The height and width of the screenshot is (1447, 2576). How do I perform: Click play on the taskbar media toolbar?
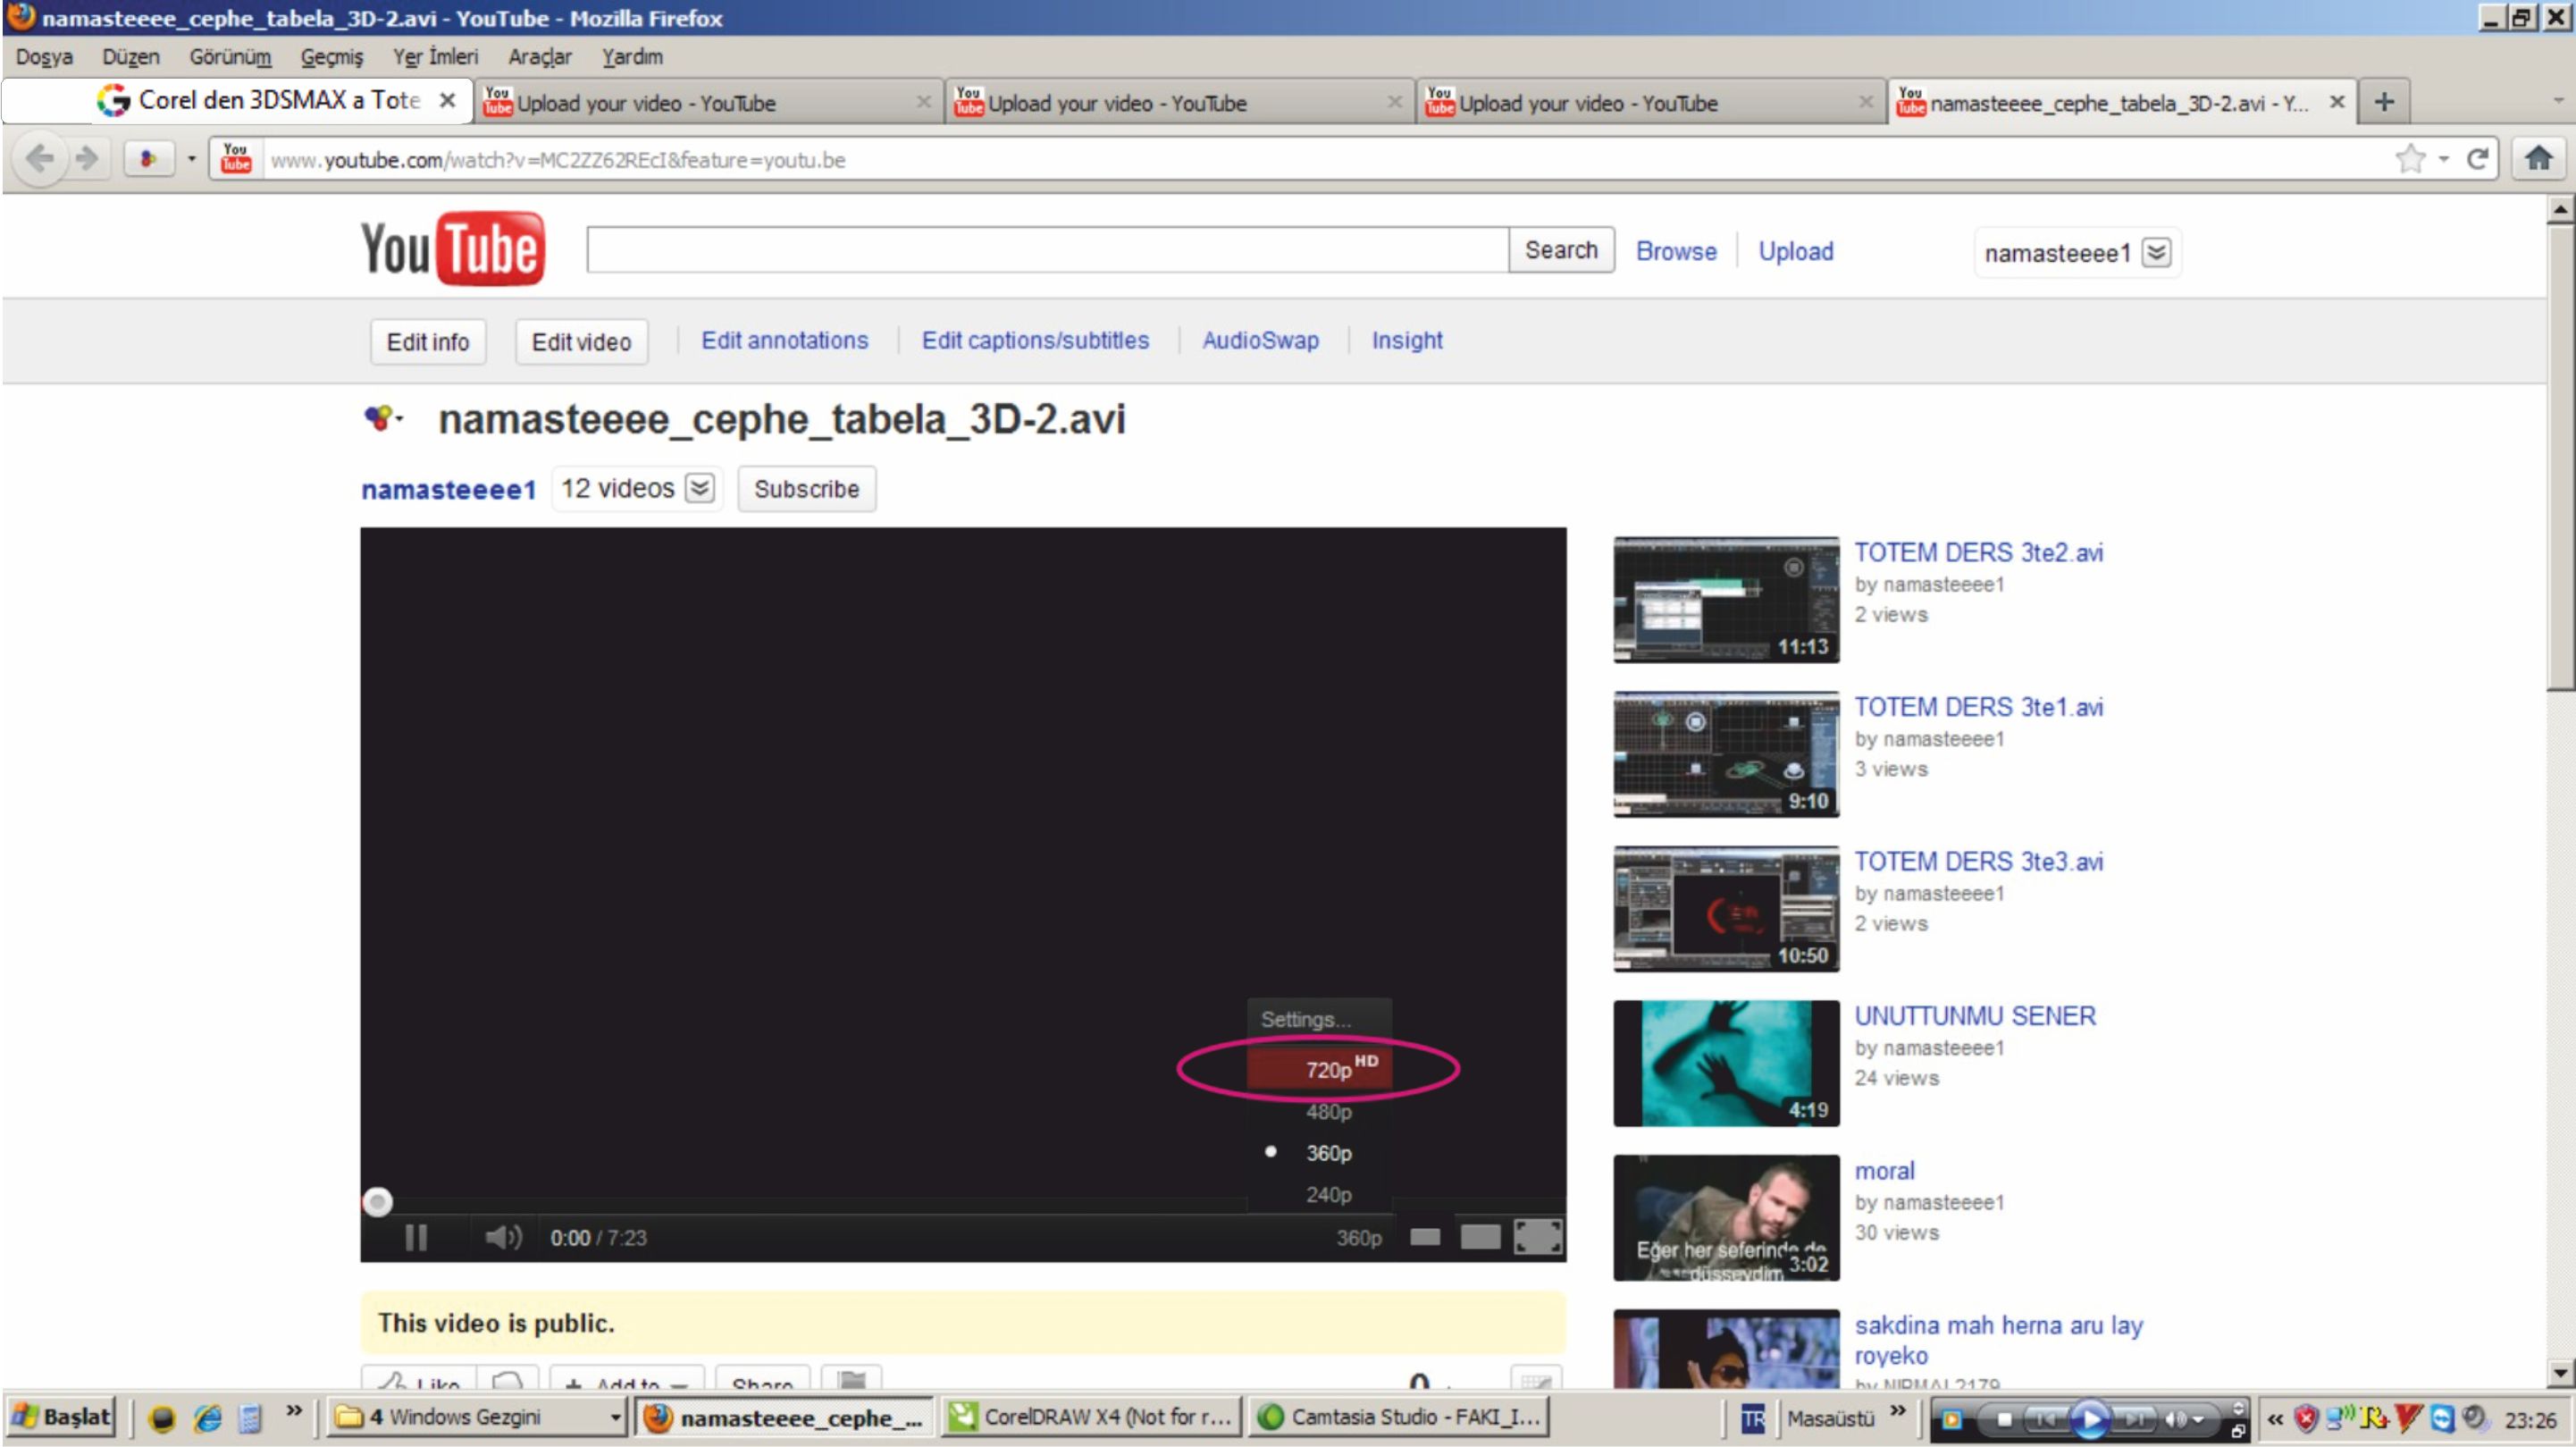(x=2090, y=1419)
